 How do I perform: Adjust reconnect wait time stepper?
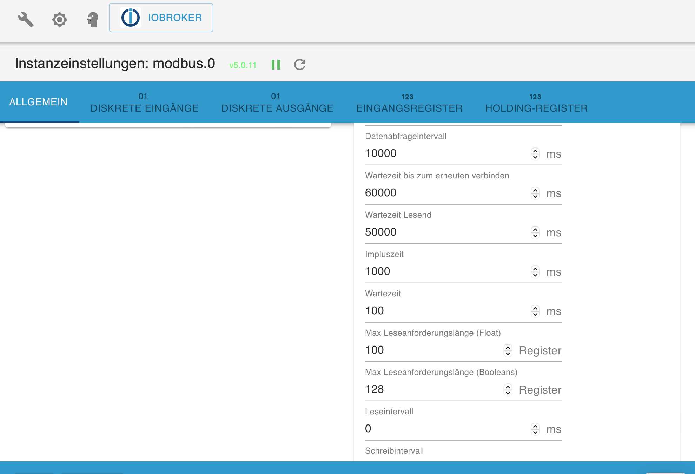pyautogui.click(x=535, y=193)
